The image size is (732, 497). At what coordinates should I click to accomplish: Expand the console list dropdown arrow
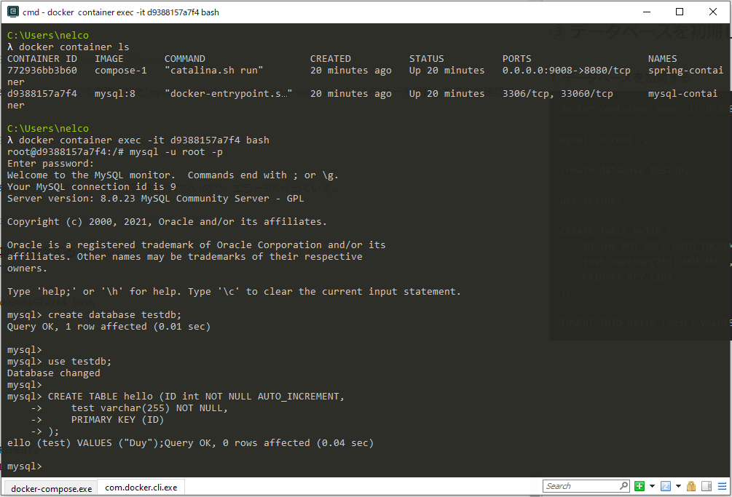(x=678, y=486)
